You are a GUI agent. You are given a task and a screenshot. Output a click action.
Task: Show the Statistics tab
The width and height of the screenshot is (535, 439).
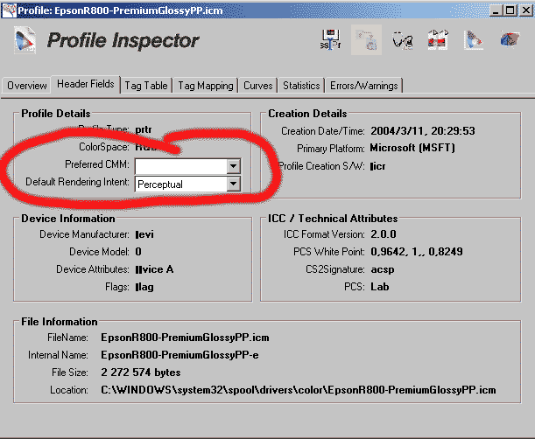click(301, 85)
